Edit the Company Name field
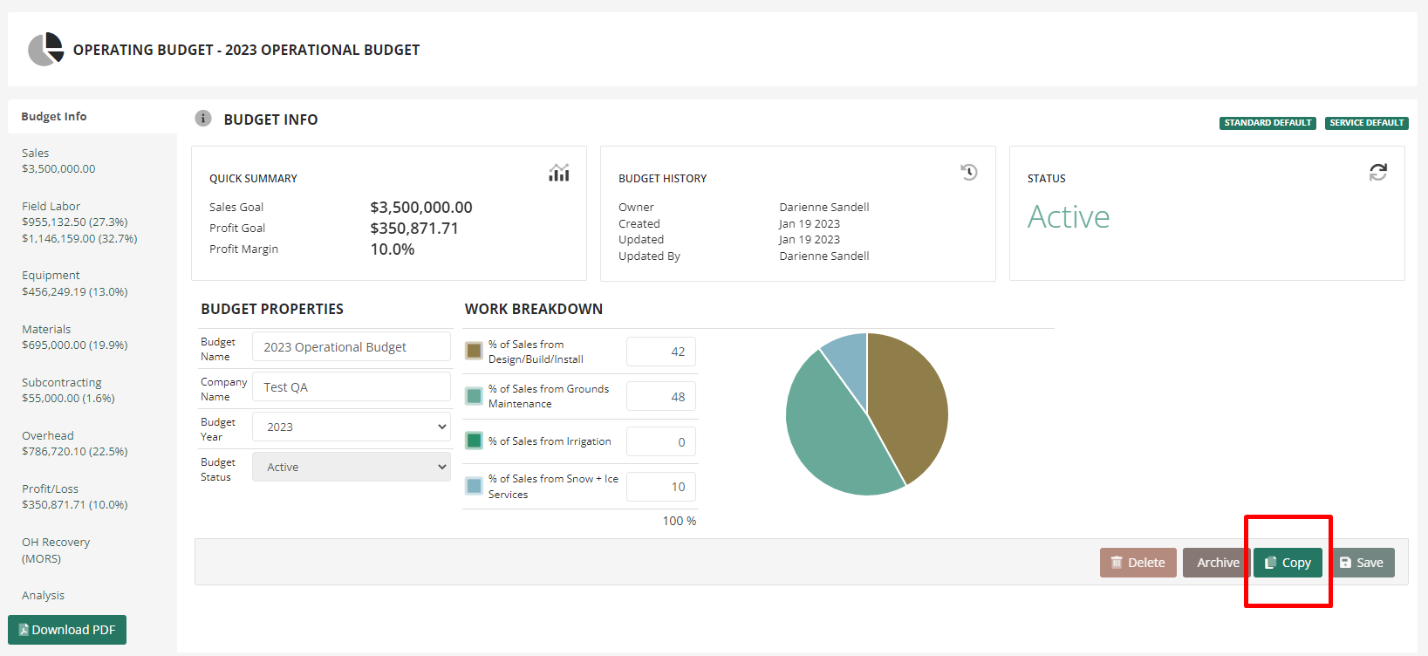This screenshot has width=1428, height=656. pyautogui.click(x=352, y=386)
